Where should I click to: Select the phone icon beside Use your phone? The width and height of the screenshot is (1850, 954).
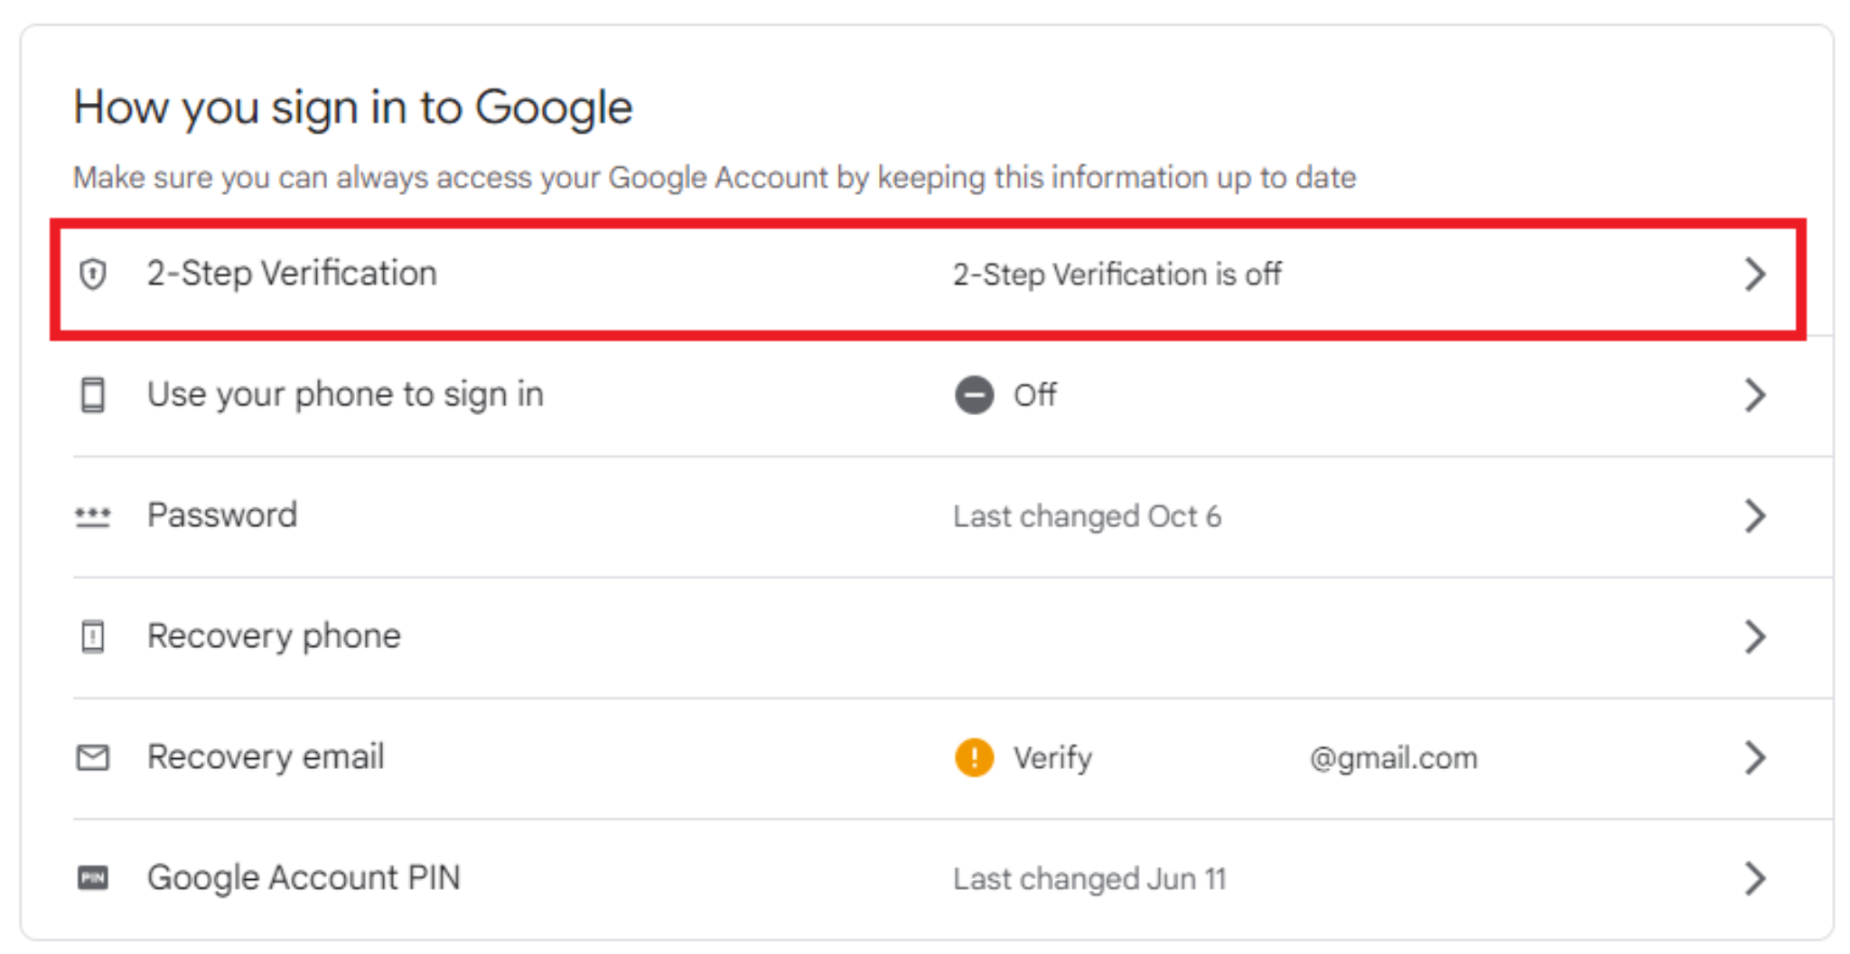tap(93, 394)
